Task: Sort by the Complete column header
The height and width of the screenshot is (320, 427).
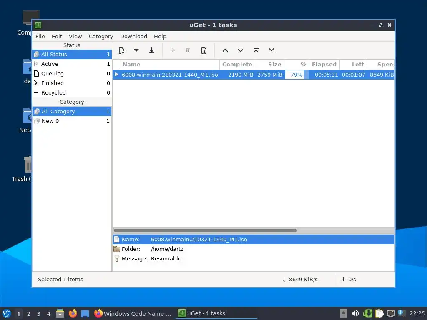Action: point(237,65)
